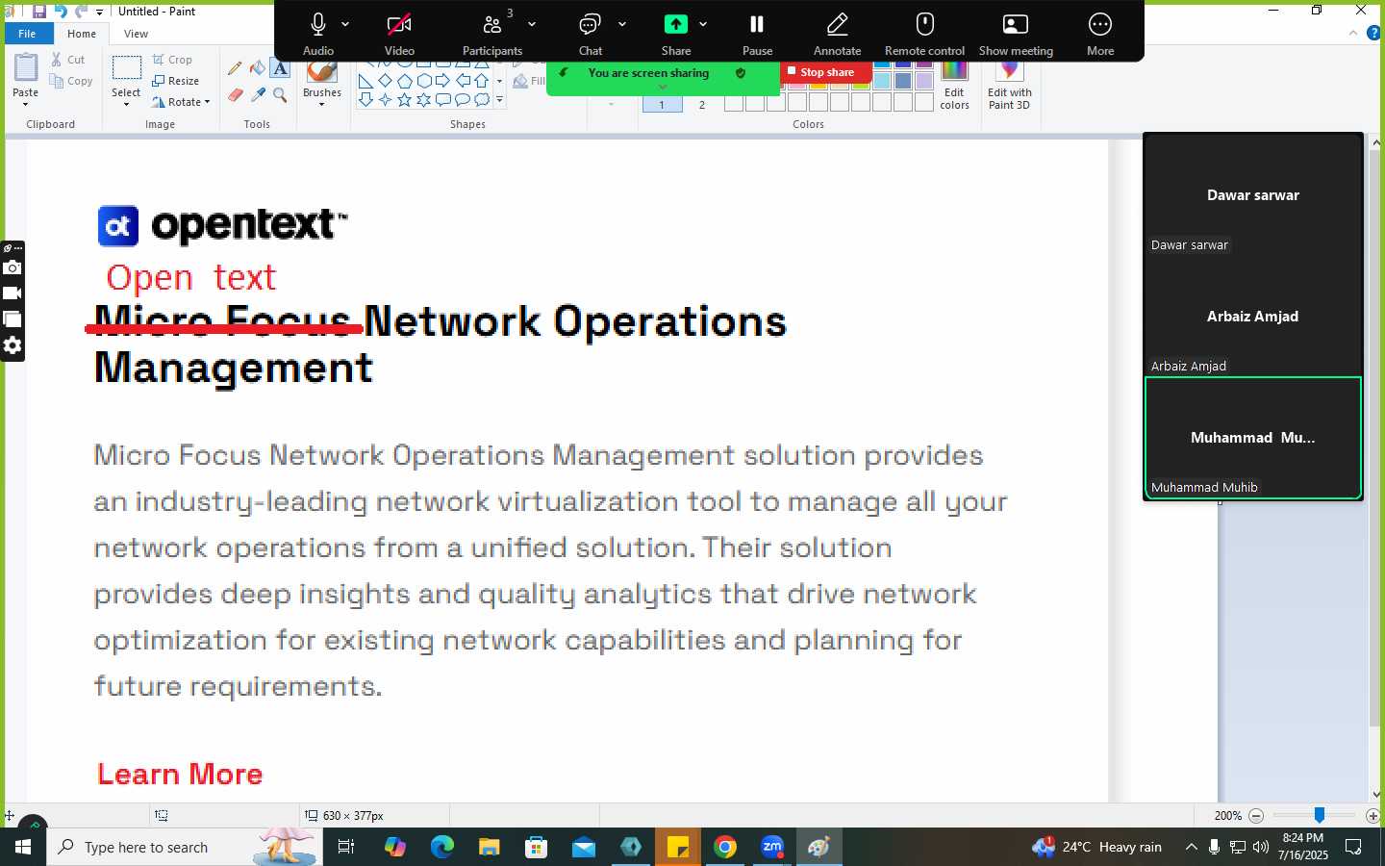Image resolution: width=1385 pixels, height=866 pixels.
Task: Select the Text tool
Action: [280, 68]
